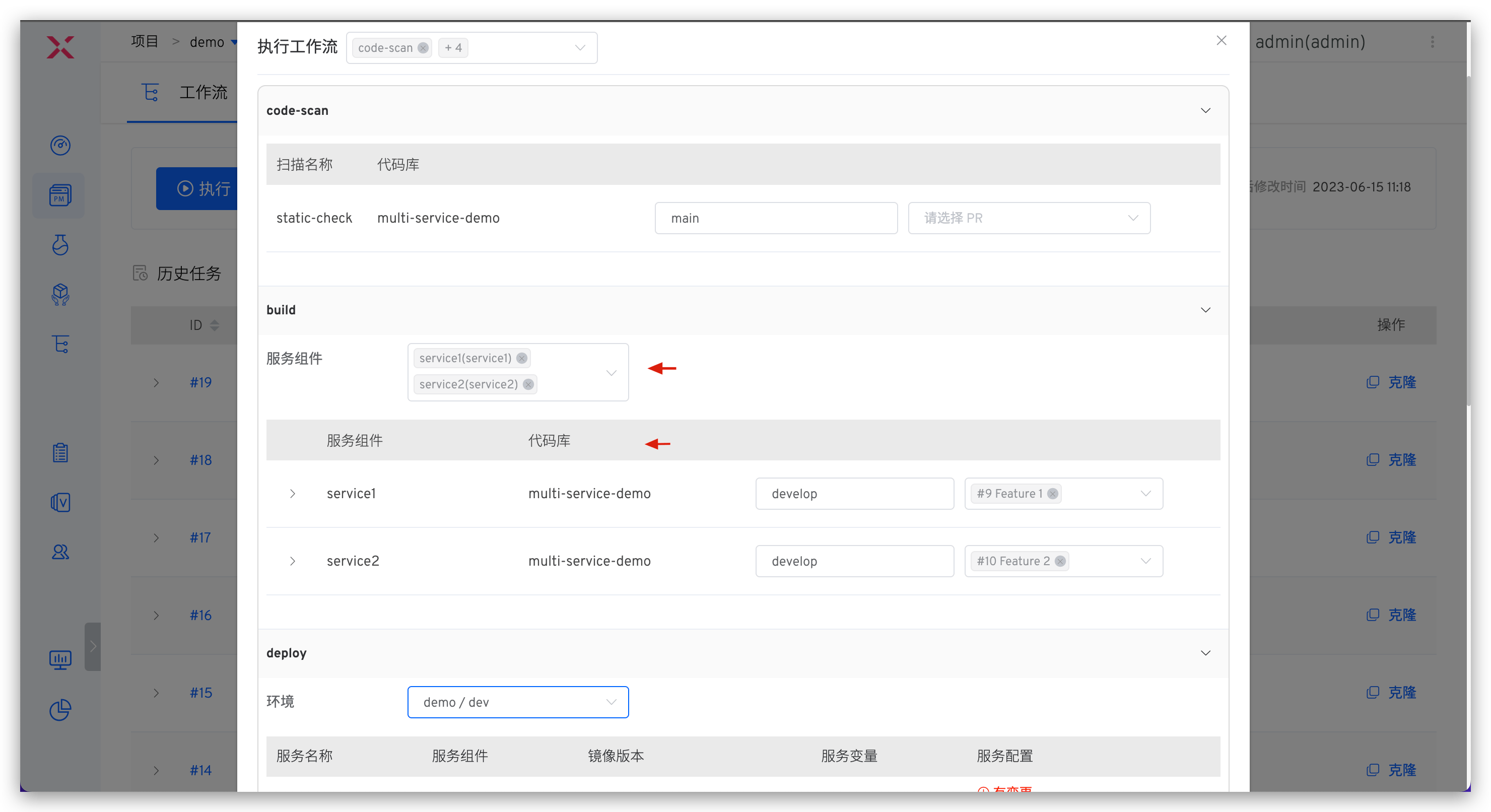Image resolution: width=1491 pixels, height=812 pixels.
Task: Collapse the code-scan section chevron
Action: pos(1205,110)
